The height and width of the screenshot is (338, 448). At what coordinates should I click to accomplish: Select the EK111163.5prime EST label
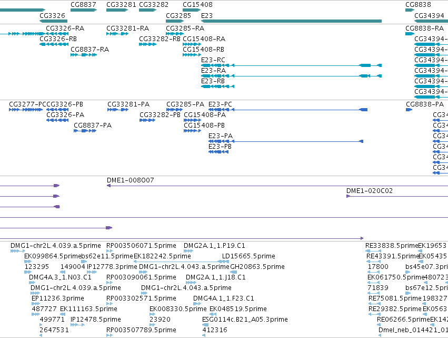[x=88, y=309]
